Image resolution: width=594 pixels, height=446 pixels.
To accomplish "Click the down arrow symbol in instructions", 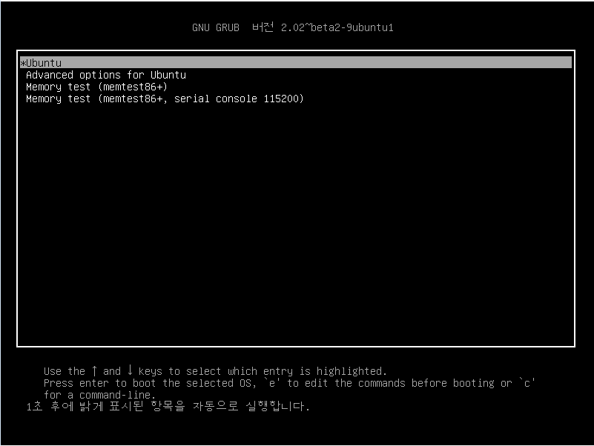I will [130, 370].
